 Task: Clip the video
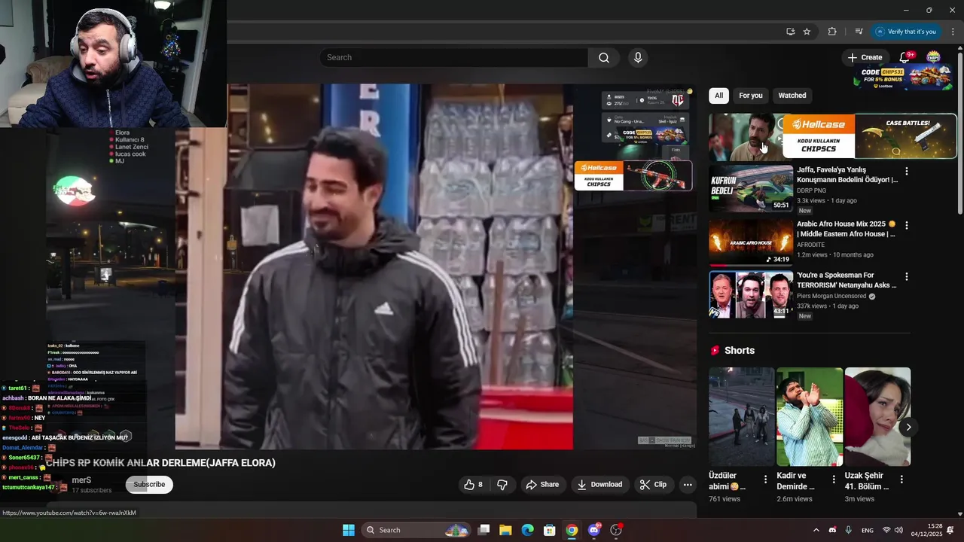(653, 485)
